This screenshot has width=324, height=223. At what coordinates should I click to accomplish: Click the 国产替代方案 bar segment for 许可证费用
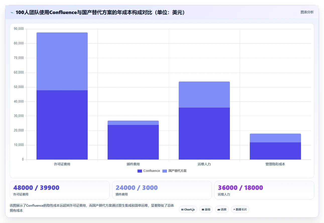point(62,61)
